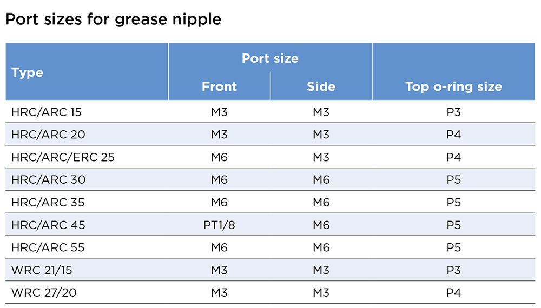Click the HRC/ARC/ERC 25 row label
The height and width of the screenshot is (308, 541).
(x=63, y=157)
